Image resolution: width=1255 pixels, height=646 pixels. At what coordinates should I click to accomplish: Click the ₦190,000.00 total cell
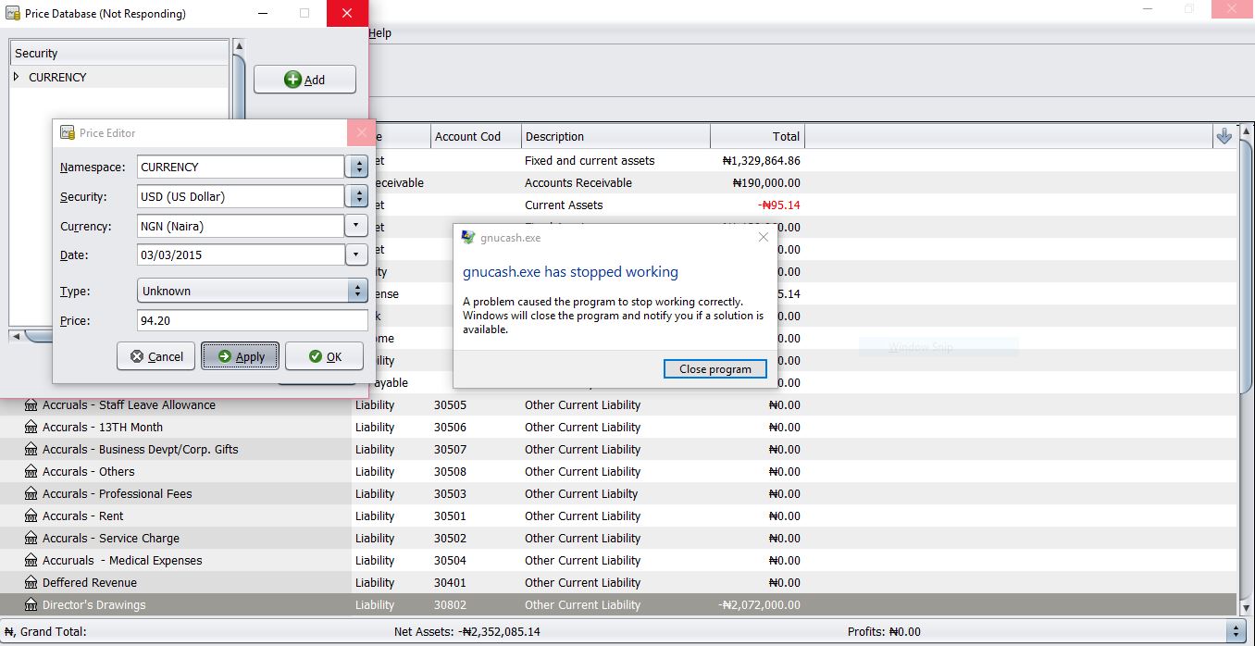pos(766,183)
